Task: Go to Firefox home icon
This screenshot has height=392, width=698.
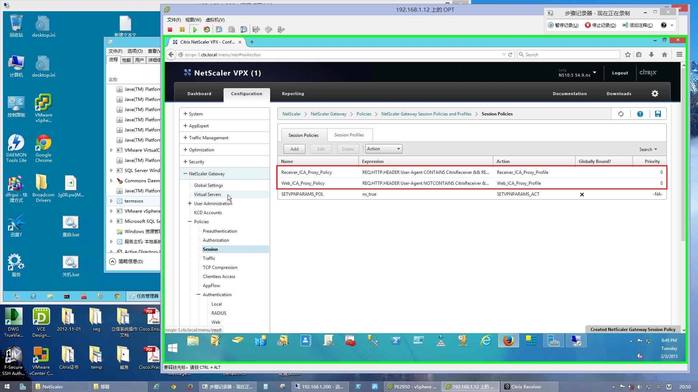Action: click(665, 54)
